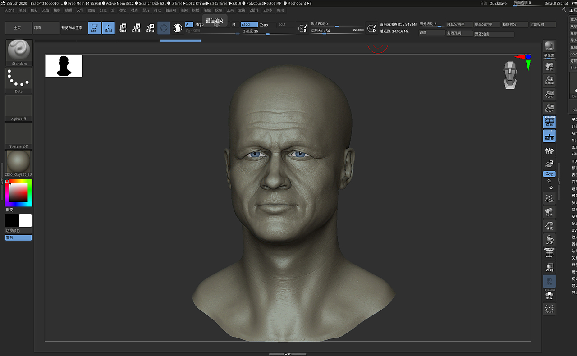This screenshot has width=577, height=356.
Task: Open the Dots stroke selector
Action: (18, 80)
